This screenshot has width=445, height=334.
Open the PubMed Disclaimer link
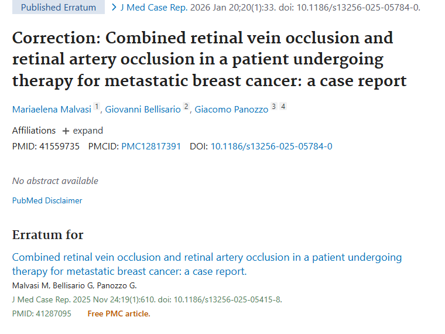pyautogui.click(x=47, y=200)
